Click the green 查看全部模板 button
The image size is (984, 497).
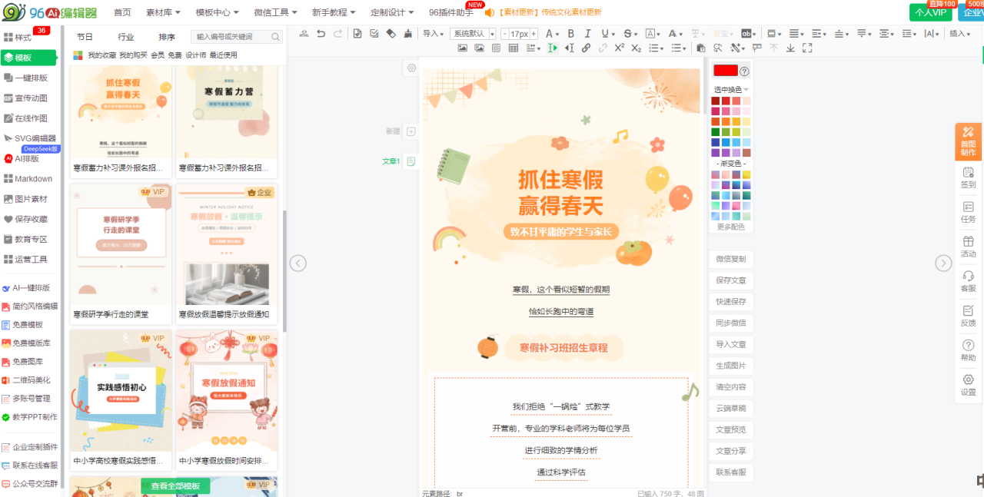point(175,485)
